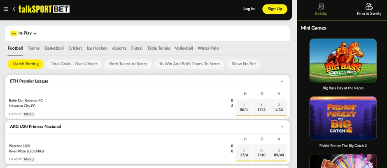Switch to Total Goals - Over/Under filter

[x=74, y=64]
